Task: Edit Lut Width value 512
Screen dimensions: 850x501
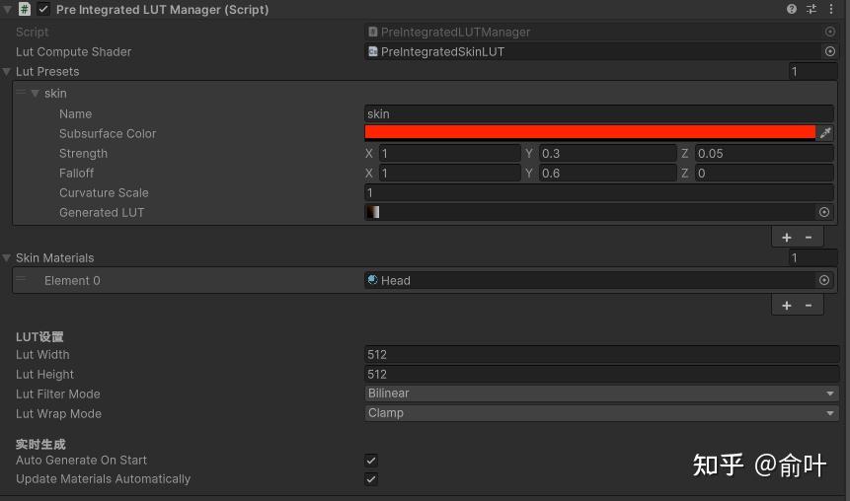Action: click(602, 355)
